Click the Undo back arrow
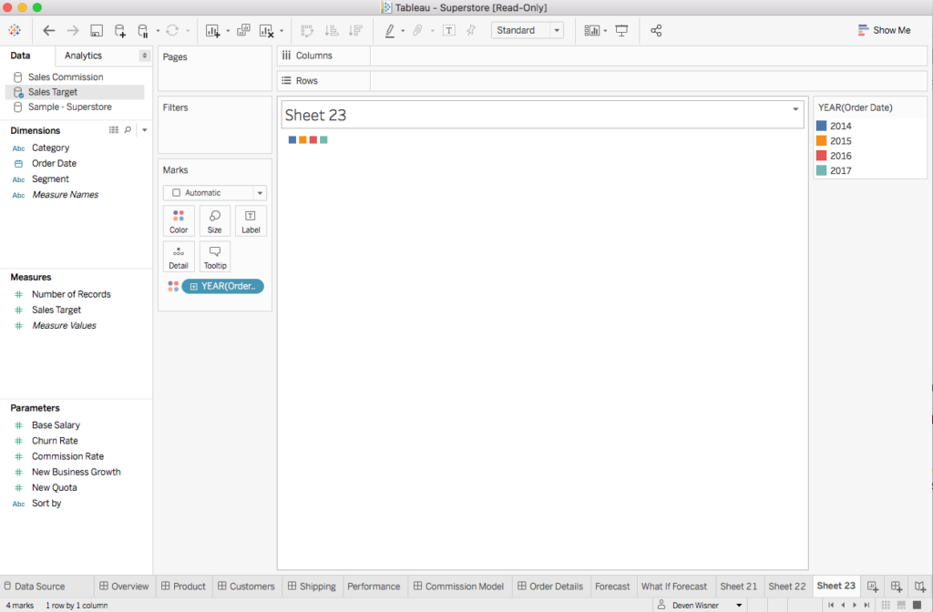 click(49, 30)
